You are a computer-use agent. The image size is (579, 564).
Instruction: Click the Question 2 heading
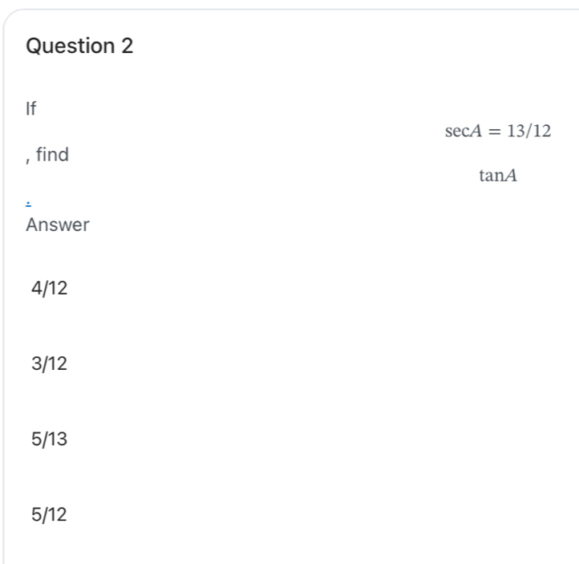coord(80,47)
